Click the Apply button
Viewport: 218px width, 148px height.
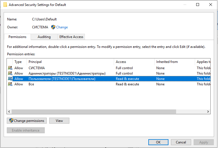pos(204,142)
